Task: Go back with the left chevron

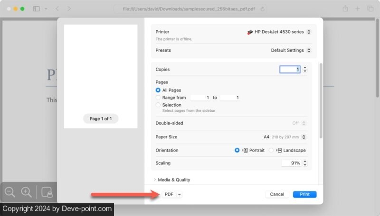Action: (x=57, y=9)
